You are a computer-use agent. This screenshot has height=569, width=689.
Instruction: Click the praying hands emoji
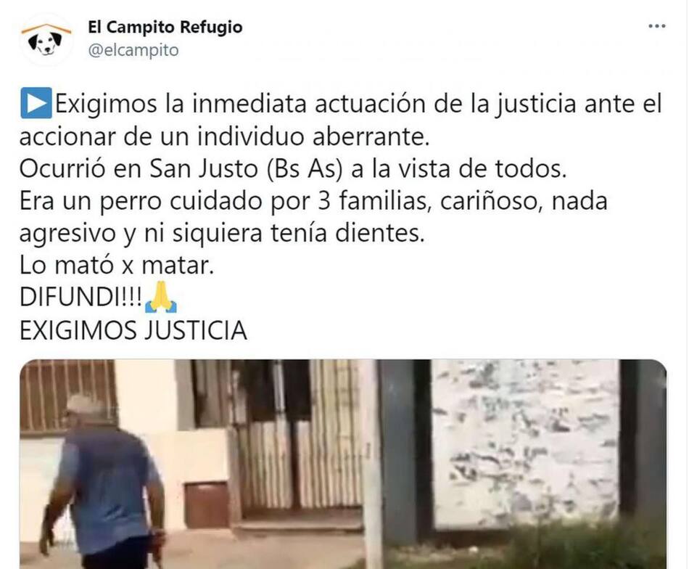[x=160, y=297]
